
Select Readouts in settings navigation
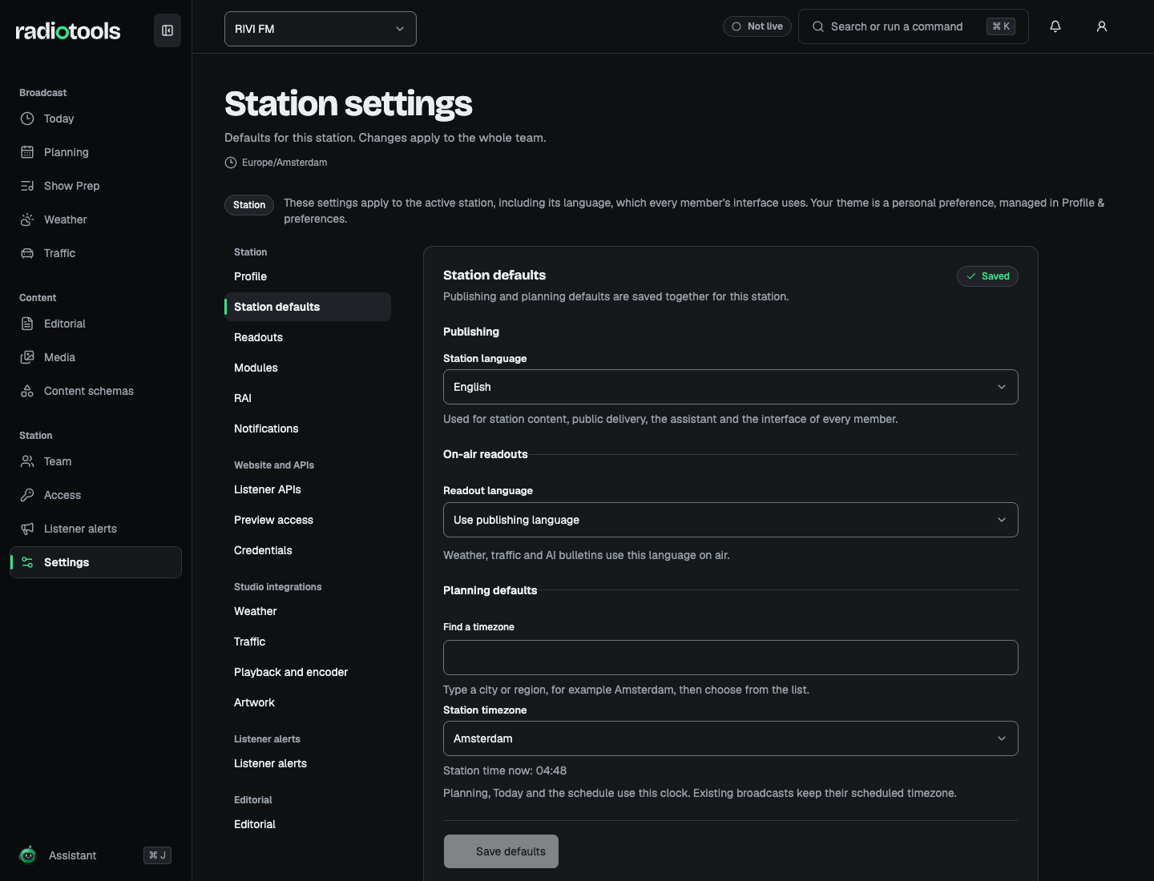pyautogui.click(x=308, y=337)
